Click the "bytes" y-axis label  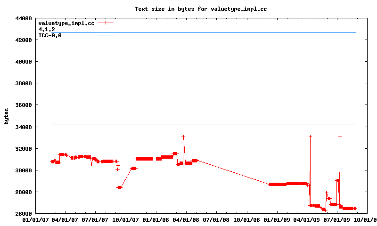point(6,116)
